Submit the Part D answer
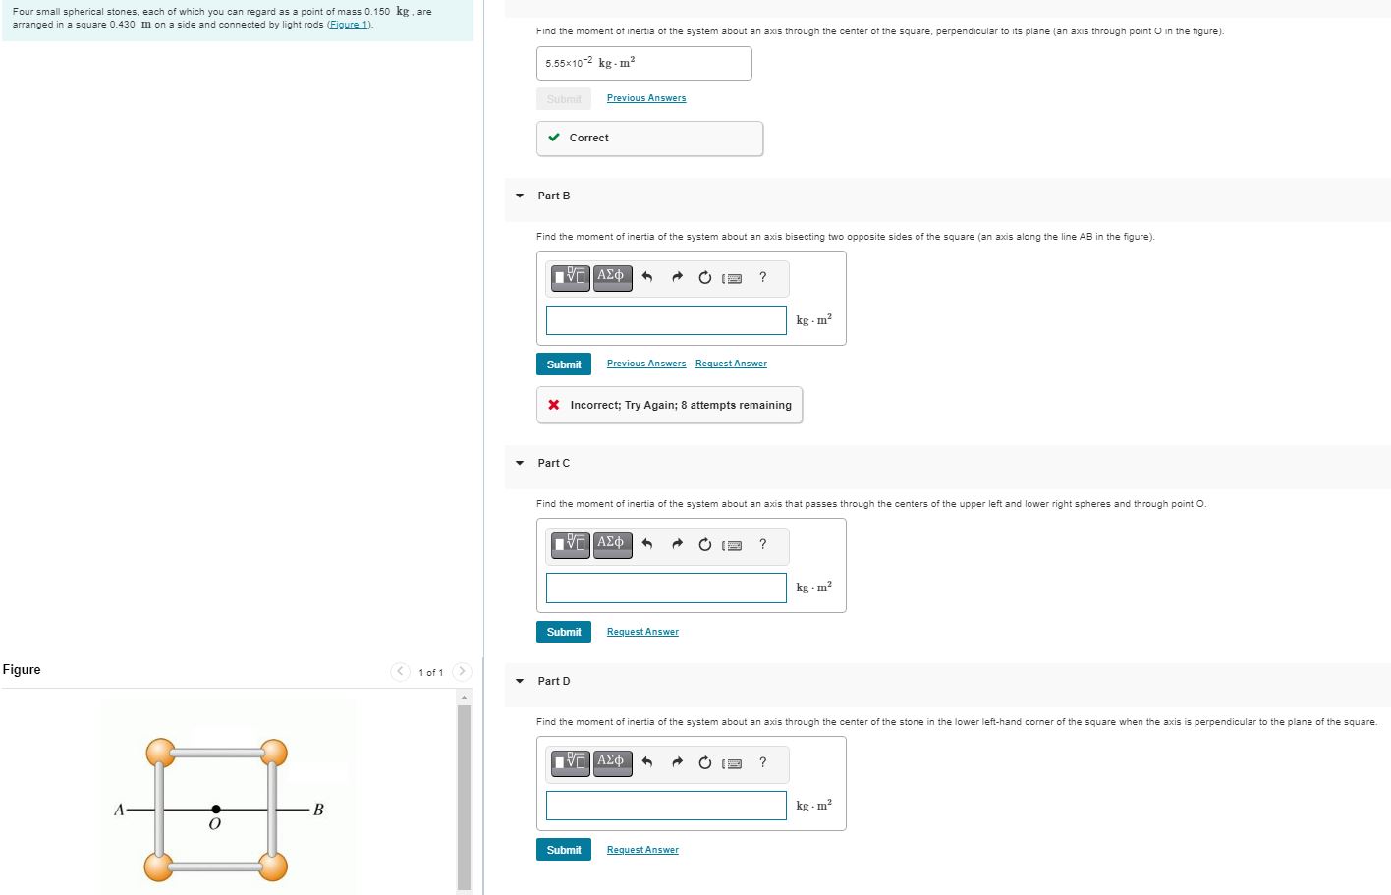This screenshot has width=1391, height=895. pos(564,849)
